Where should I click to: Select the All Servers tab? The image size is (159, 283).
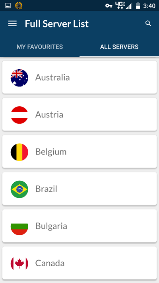[119, 47]
